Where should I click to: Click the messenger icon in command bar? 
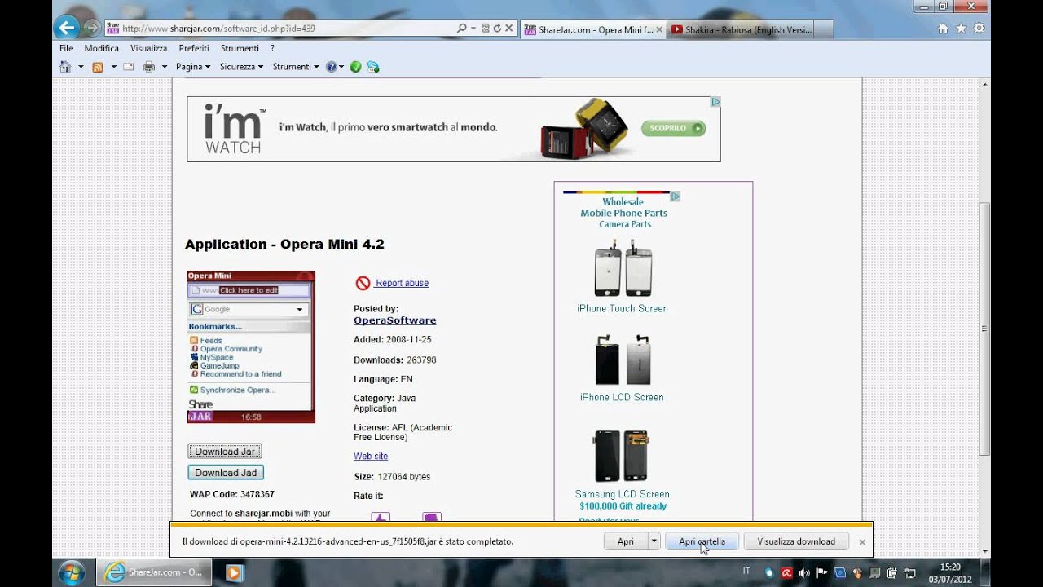373,67
